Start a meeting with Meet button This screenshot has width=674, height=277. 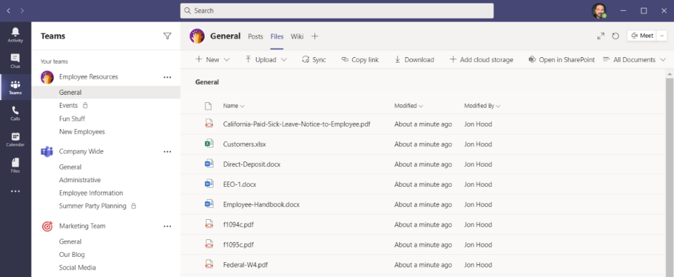tap(642, 36)
